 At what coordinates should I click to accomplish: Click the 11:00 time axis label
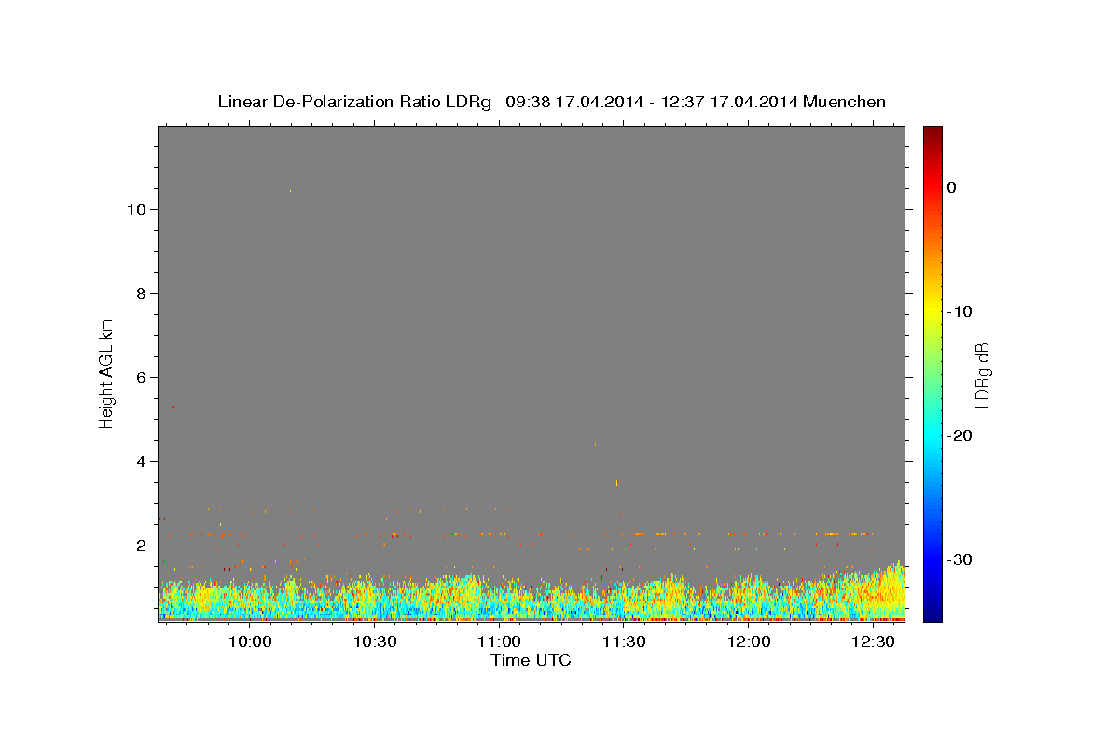(x=499, y=642)
